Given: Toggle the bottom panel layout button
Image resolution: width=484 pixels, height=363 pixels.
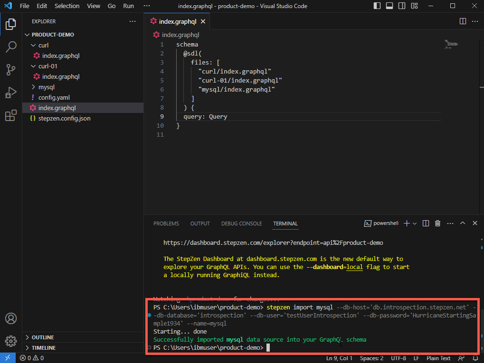Looking at the screenshot, I should 389,6.
